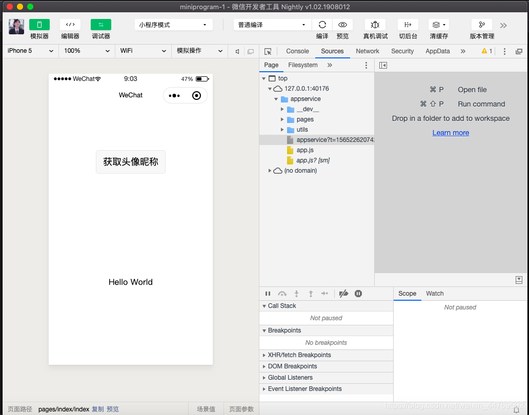Open navigator pane three-dot menu
This screenshot has width=529, height=415.
(x=366, y=66)
